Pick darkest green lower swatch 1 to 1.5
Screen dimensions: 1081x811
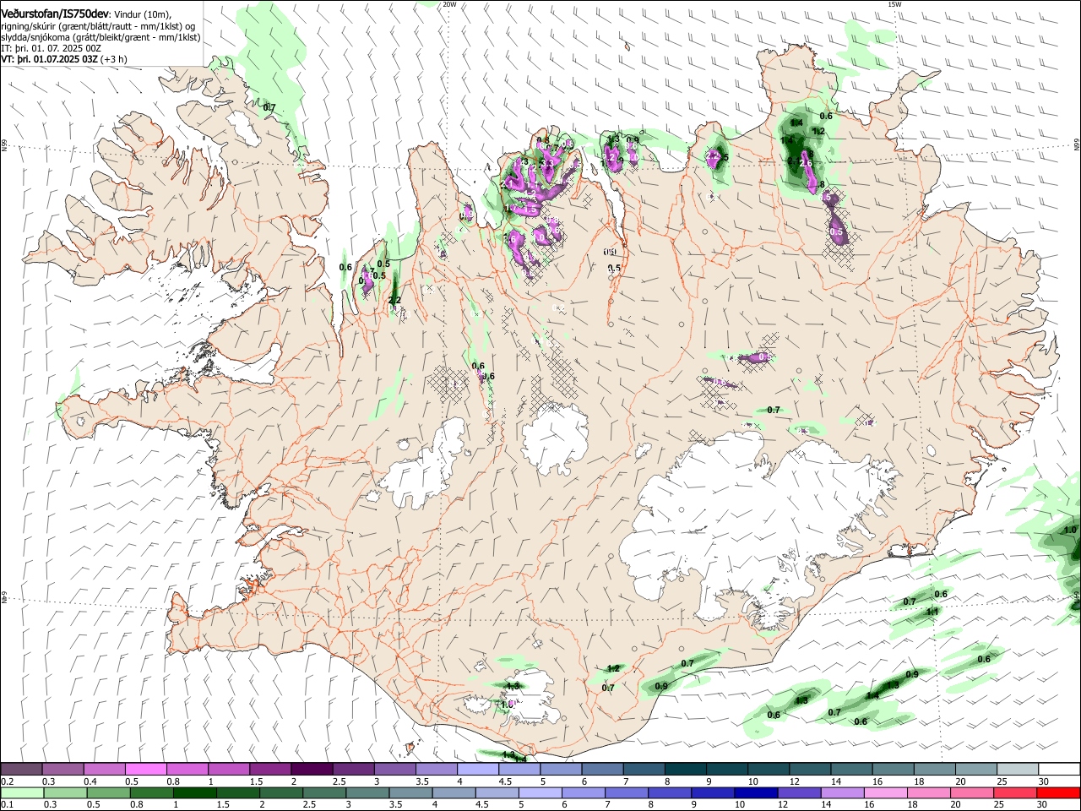click(x=195, y=793)
